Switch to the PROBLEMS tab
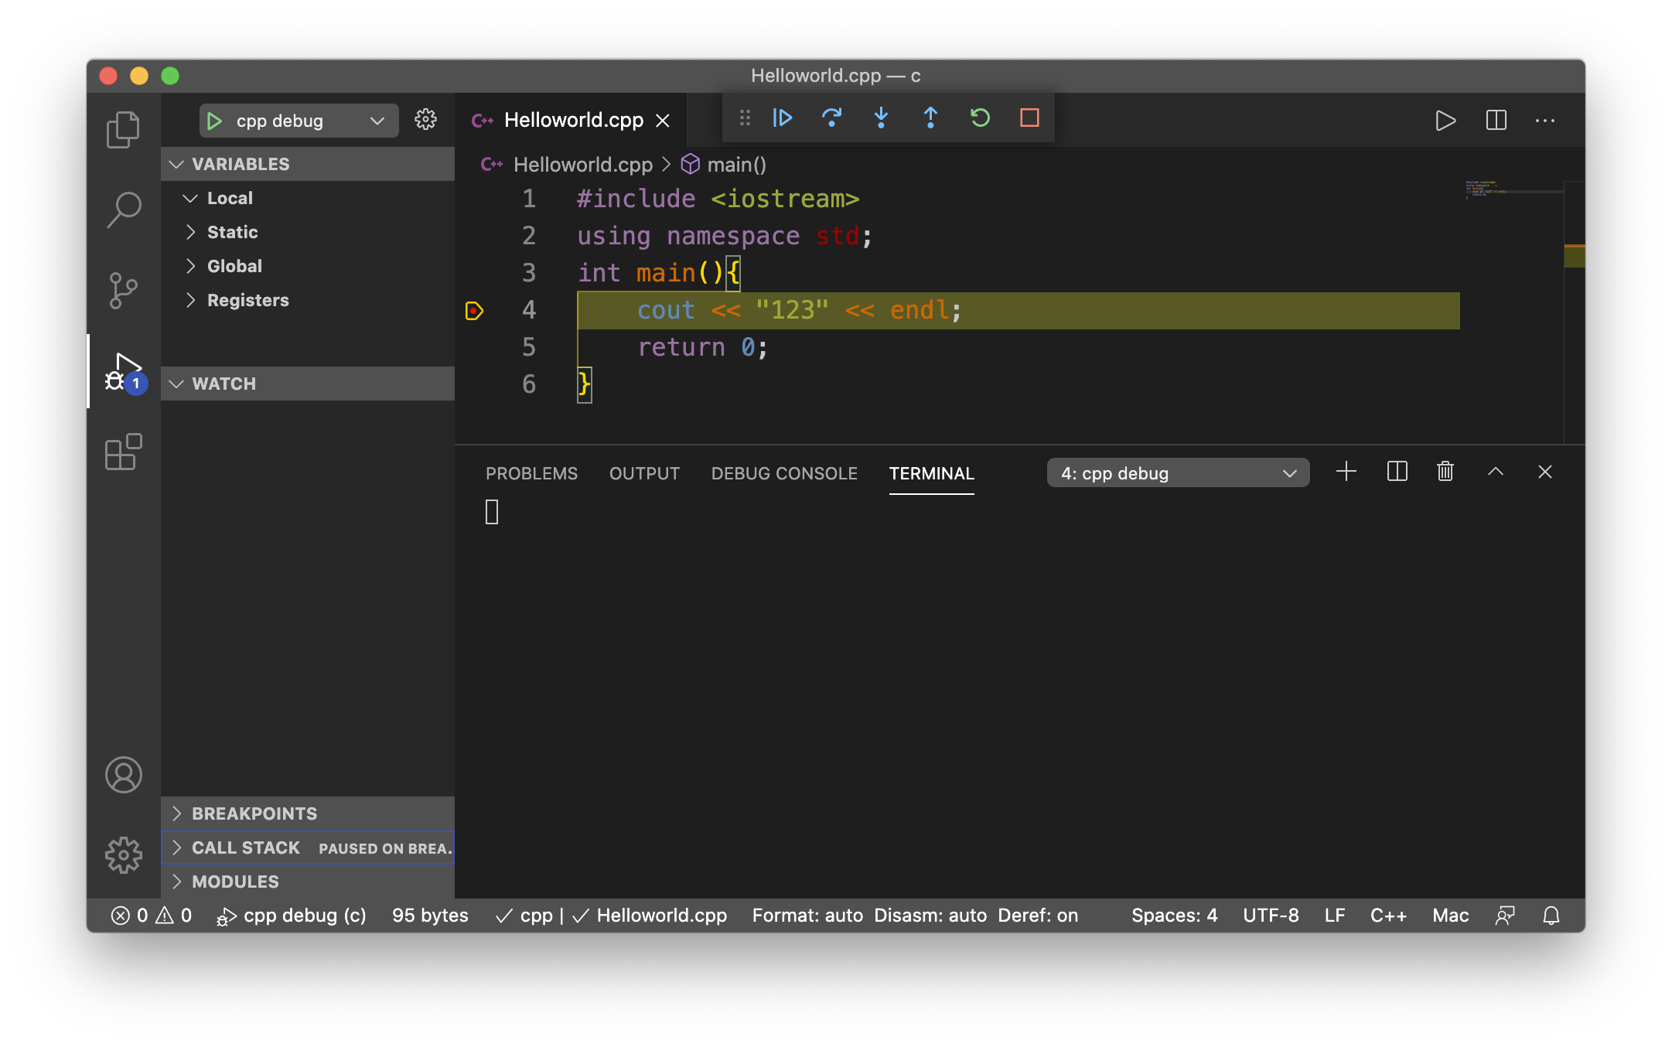Screen dimensions: 1672x1047 (x=531, y=473)
